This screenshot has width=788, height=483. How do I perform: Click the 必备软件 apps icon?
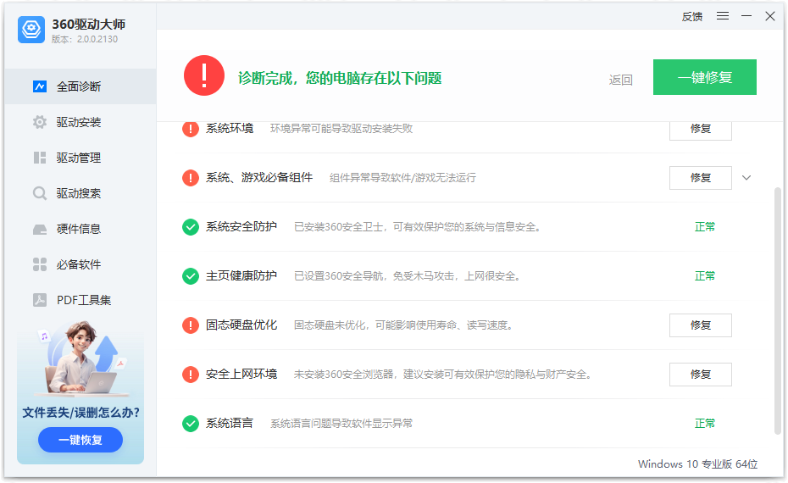tap(40, 264)
